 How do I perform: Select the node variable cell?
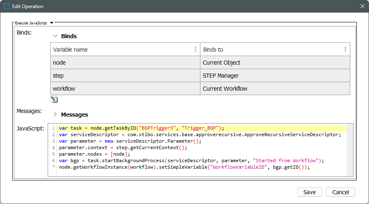click(x=125, y=63)
